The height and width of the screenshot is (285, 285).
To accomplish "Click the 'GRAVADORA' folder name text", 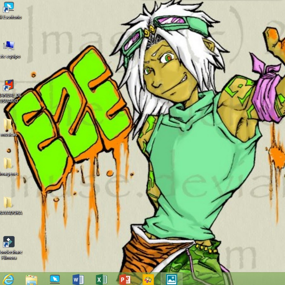I will [11, 213].
